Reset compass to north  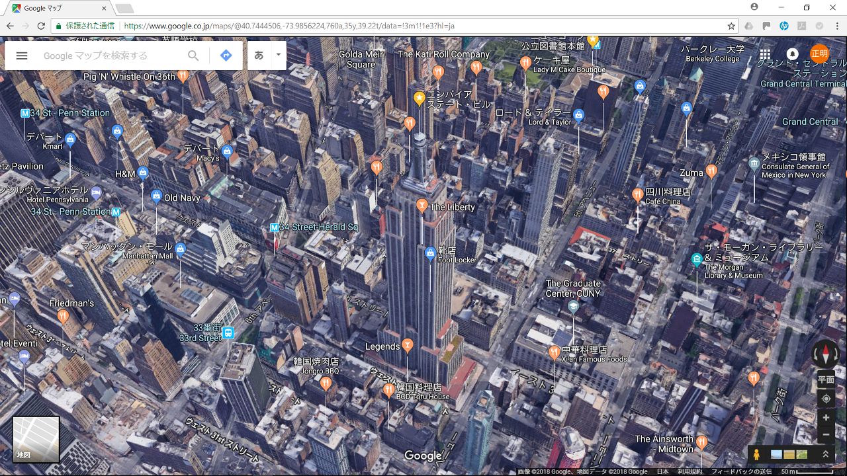(825, 354)
